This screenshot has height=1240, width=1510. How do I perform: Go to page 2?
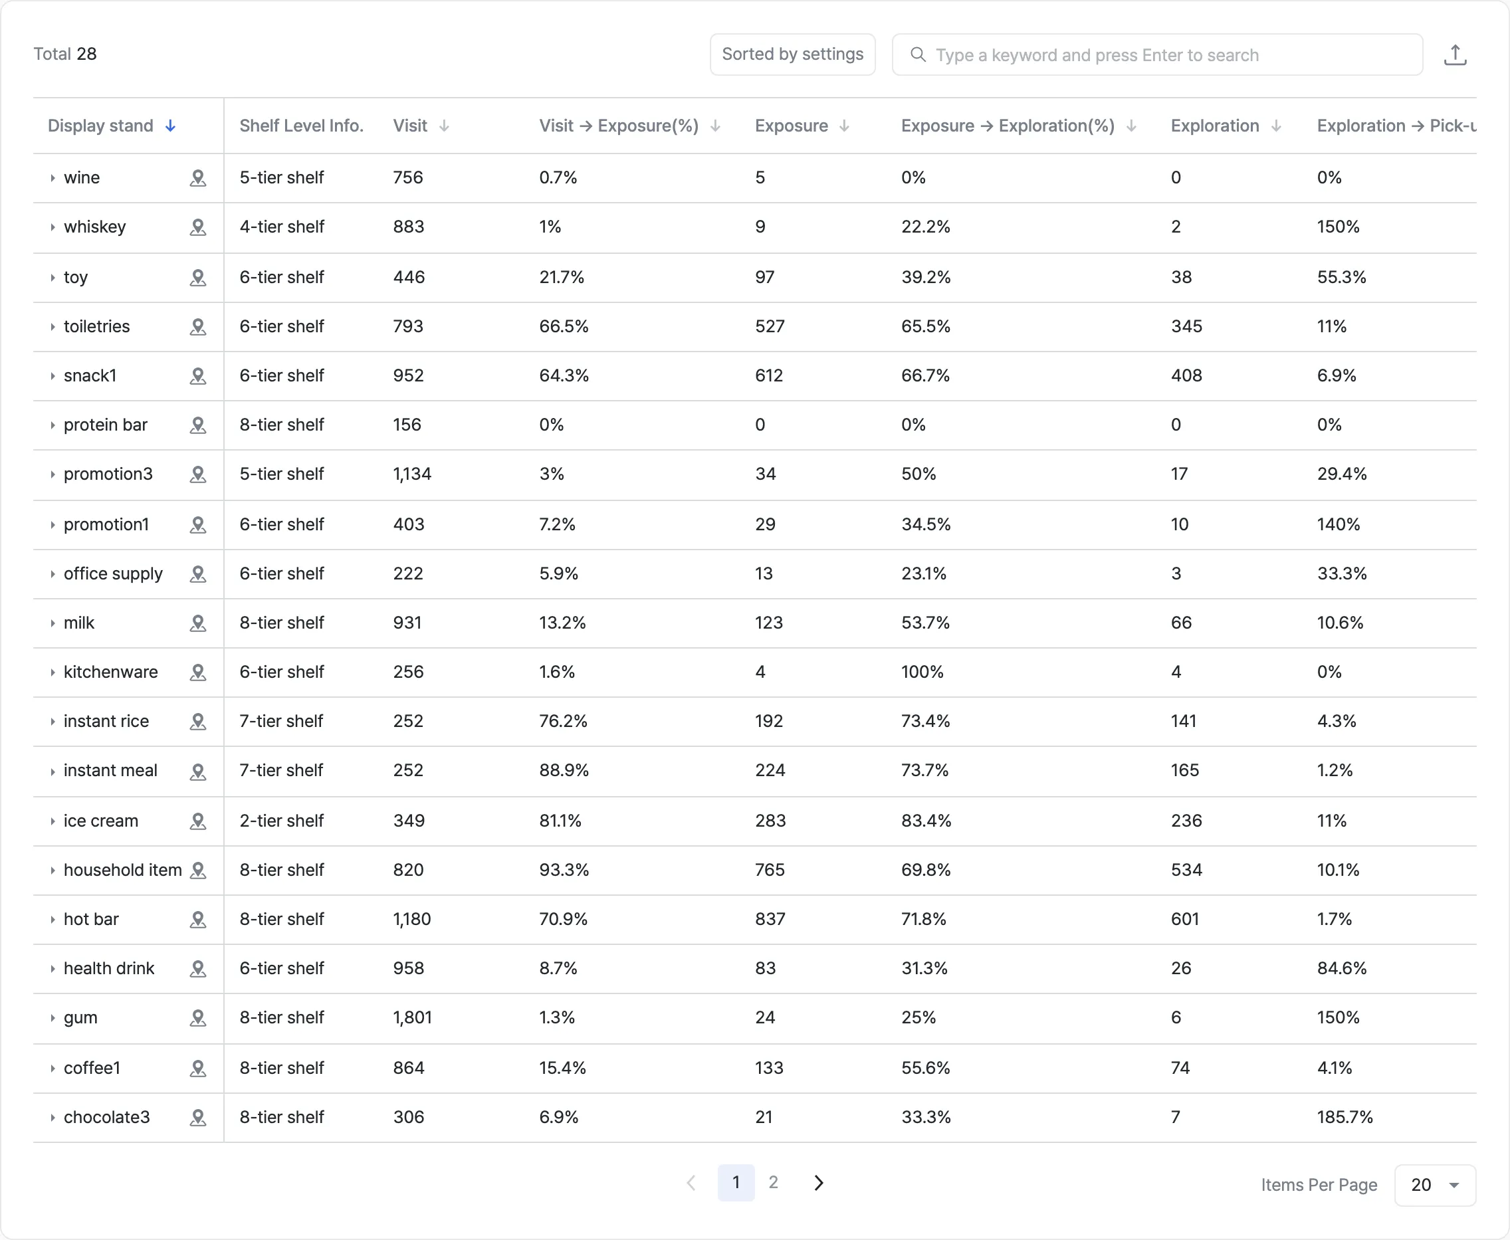coord(773,1182)
